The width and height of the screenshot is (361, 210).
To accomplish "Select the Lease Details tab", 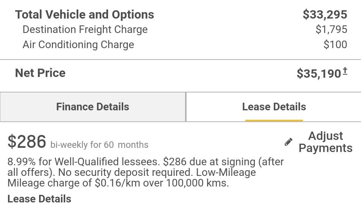I will coord(274,107).
